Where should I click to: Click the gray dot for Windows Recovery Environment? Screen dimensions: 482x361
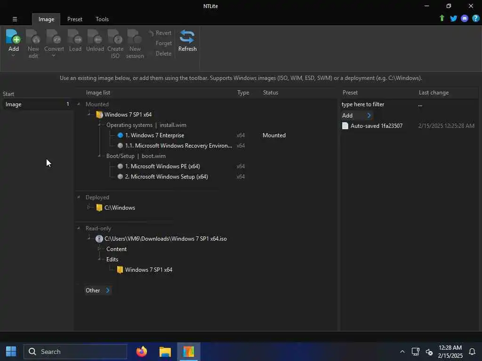click(120, 146)
